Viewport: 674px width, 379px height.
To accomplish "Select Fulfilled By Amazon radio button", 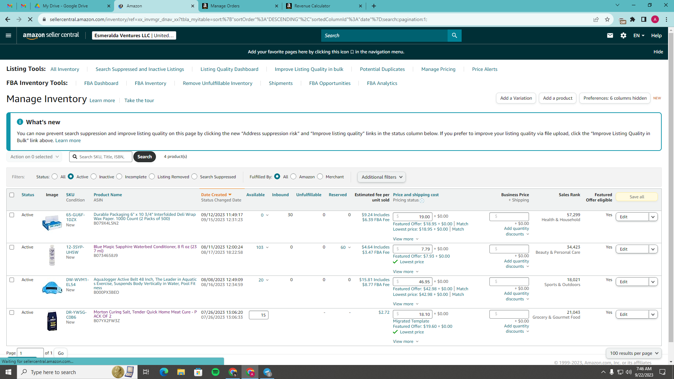I will pyautogui.click(x=293, y=177).
